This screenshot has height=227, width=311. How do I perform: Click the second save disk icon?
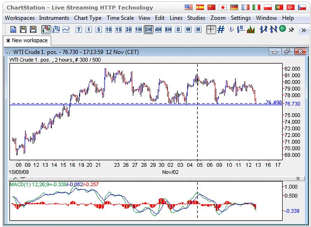click(33, 30)
